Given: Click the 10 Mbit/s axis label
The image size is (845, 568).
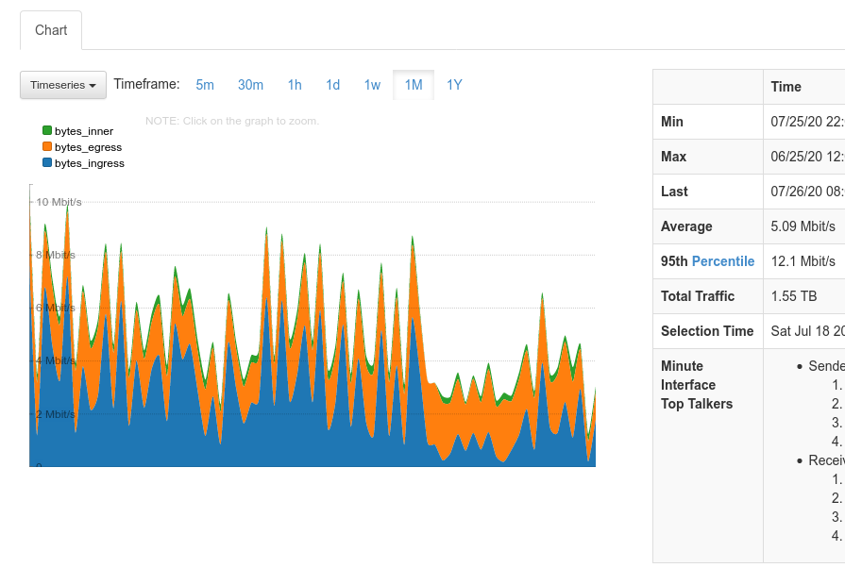Looking at the screenshot, I should click(59, 202).
